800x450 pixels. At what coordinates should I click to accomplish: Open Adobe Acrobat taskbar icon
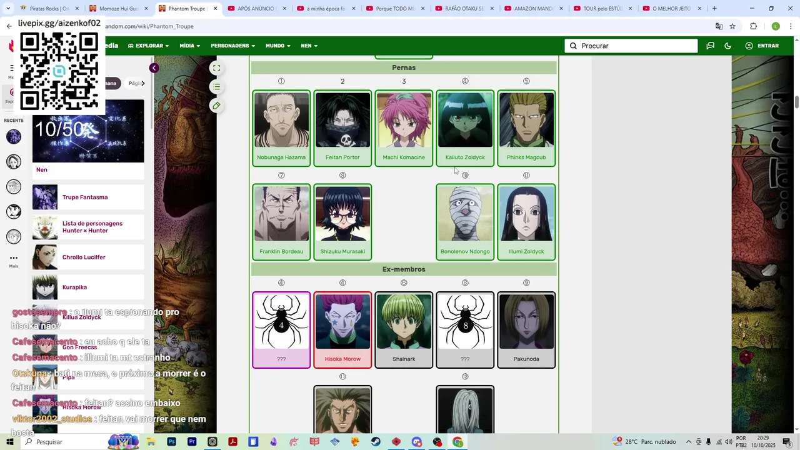(x=232, y=442)
